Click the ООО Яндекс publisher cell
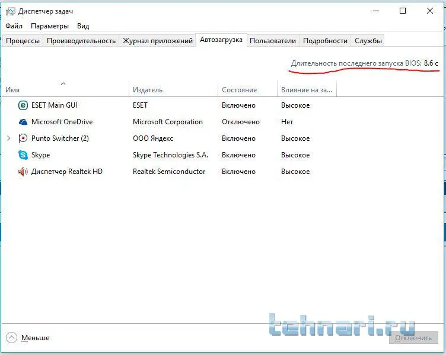The width and height of the screenshot is (446, 355). (153, 138)
